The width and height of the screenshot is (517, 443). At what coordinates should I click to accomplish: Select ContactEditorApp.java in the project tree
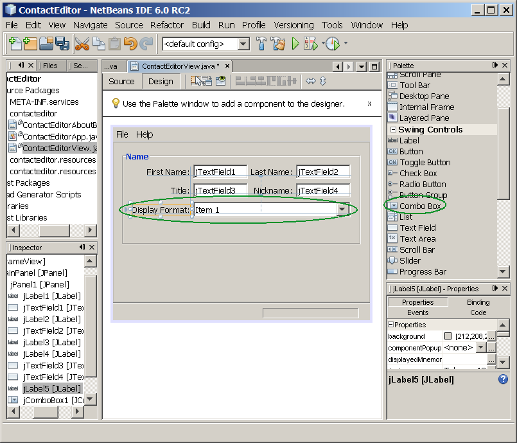59,137
